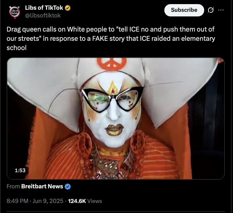Viewport: 233px width, 213px height.
Task: Click the word Views after the count
Action: pos(95,201)
